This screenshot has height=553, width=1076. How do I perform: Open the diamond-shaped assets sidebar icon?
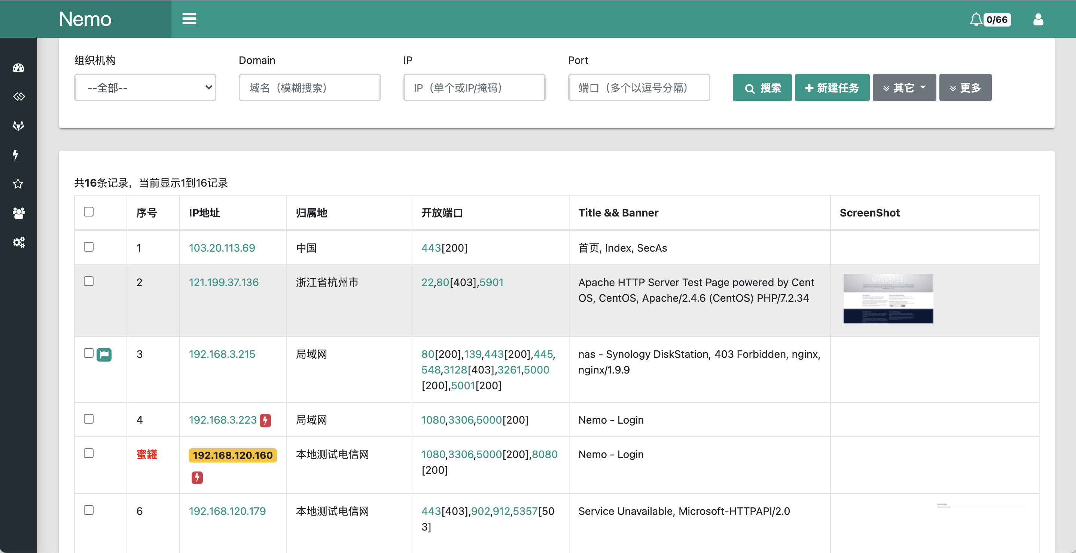point(18,96)
